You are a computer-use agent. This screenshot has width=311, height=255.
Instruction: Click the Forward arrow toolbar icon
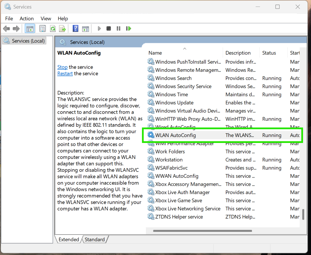pyautogui.click(x=16, y=29)
